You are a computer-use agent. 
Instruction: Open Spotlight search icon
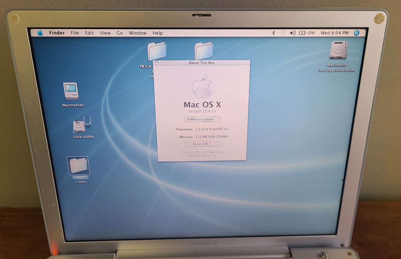coord(356,33)
